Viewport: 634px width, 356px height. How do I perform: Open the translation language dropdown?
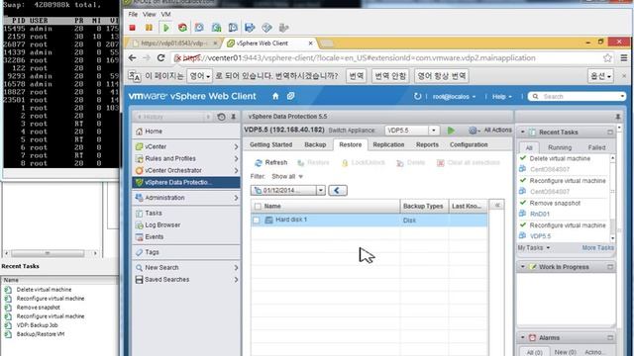click(x=200, y=76)
